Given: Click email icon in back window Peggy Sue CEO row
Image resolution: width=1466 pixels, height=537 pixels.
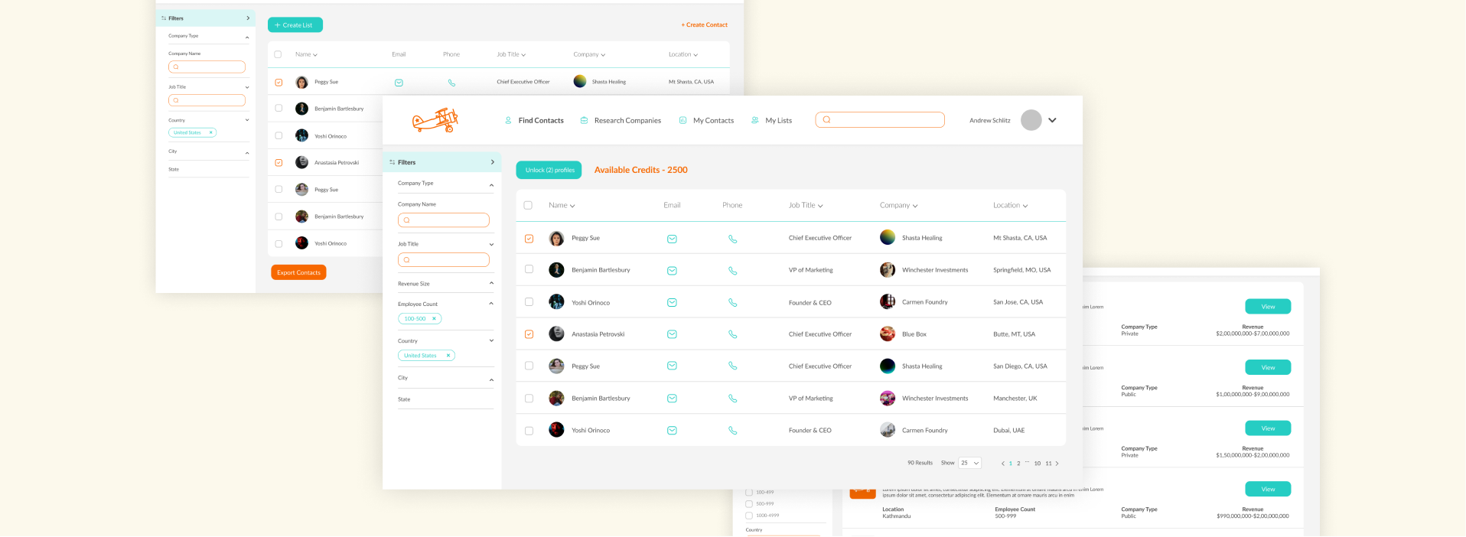Looking at the screenshot, I should (x=399, y=83).
